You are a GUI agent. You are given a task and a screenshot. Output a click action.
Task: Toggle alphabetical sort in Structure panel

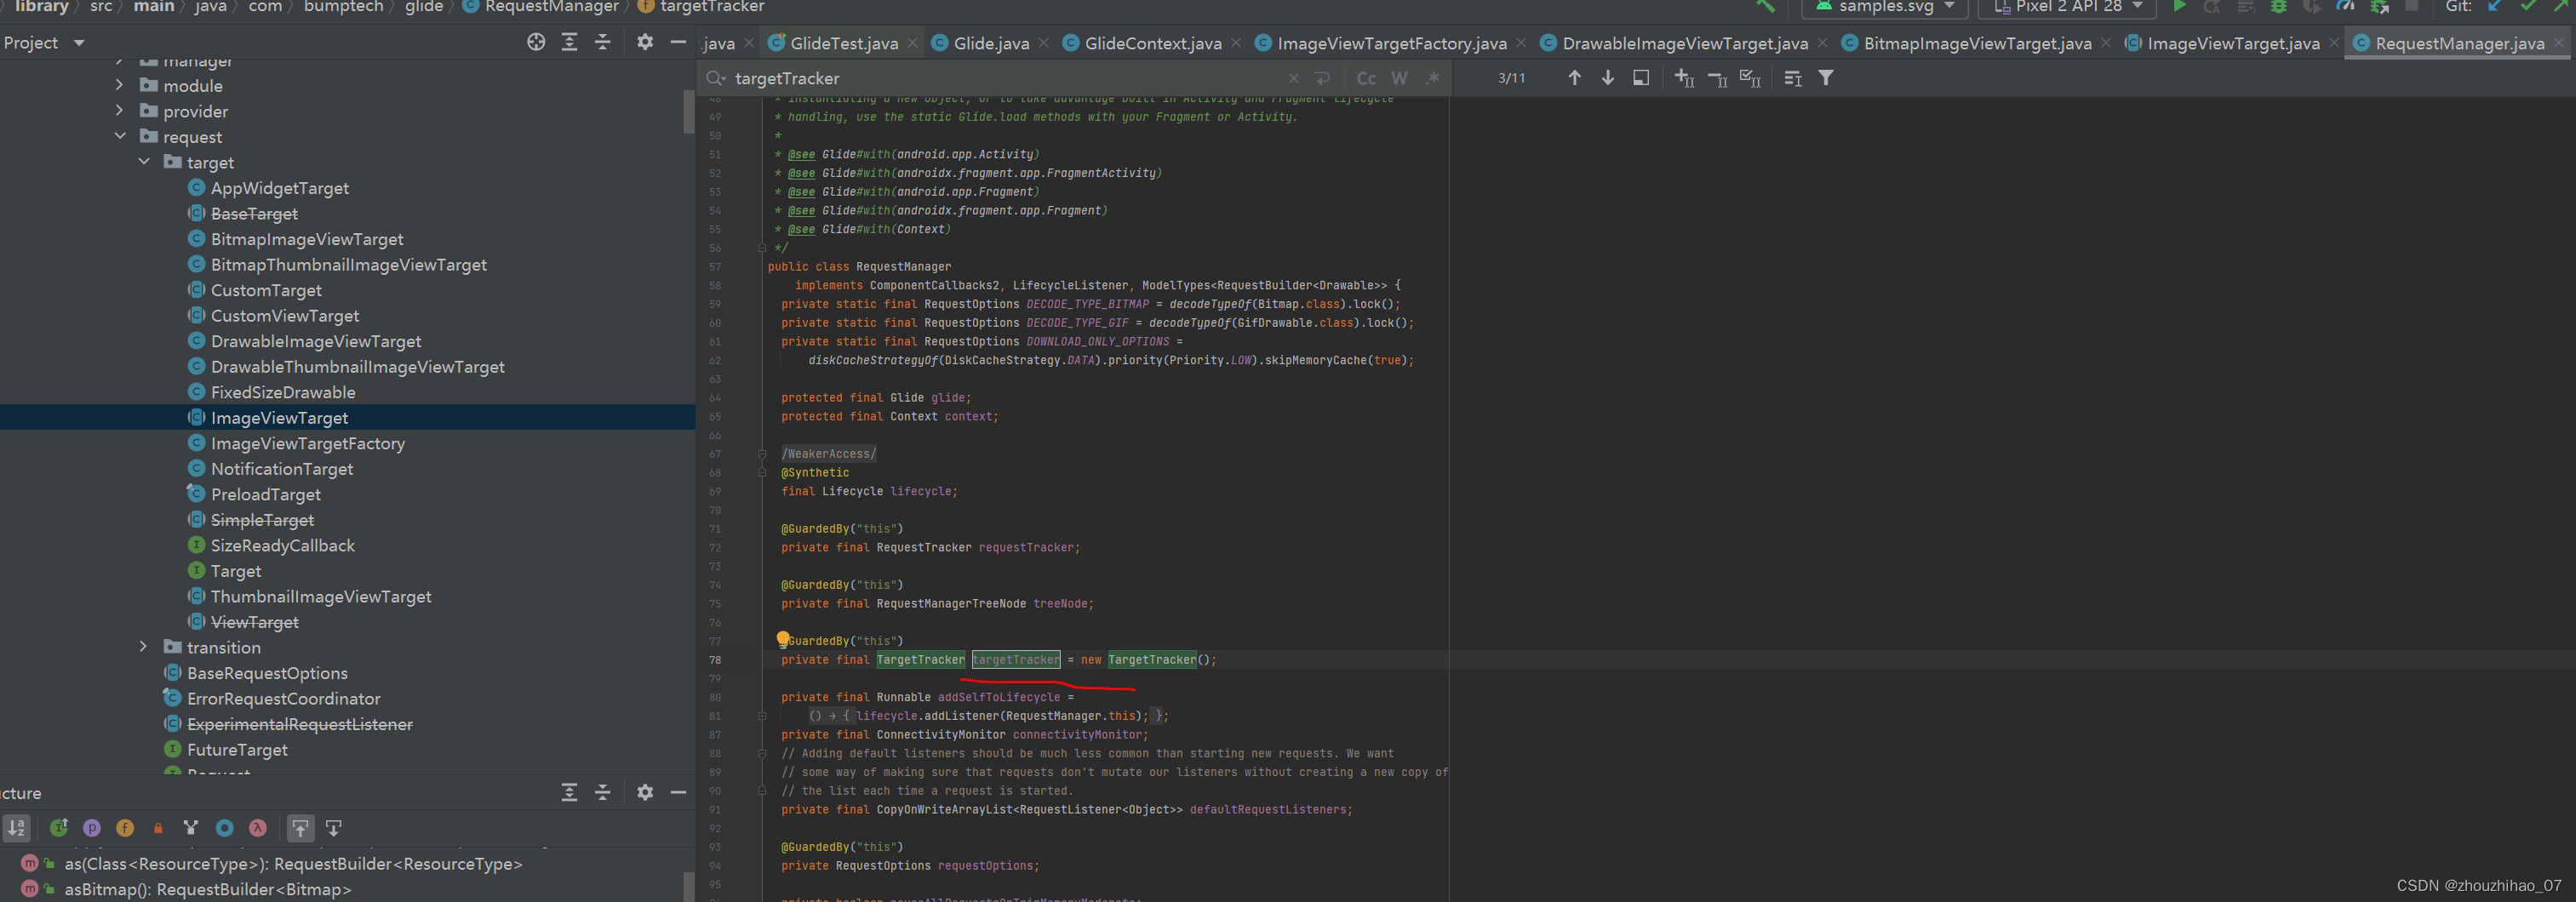16,827
